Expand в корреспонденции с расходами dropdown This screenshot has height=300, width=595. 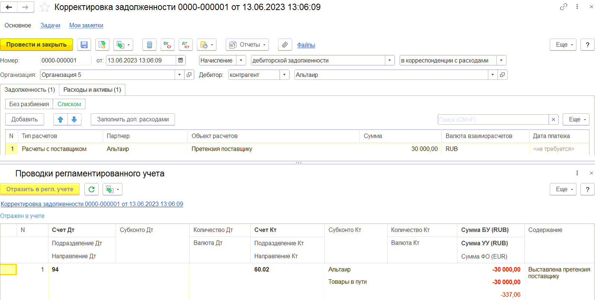[x=501, y=61]
